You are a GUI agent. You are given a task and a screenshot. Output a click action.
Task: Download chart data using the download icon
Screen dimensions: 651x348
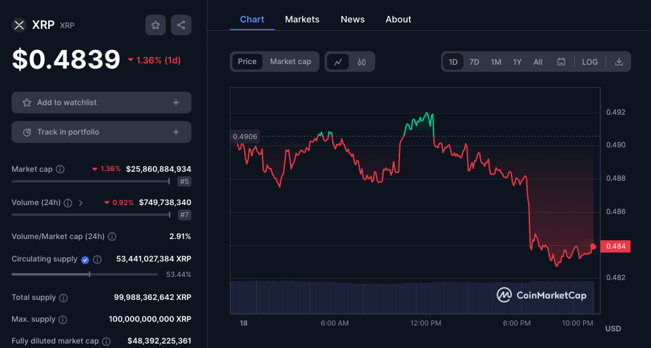pyautogui.click(x=618, y=62)
